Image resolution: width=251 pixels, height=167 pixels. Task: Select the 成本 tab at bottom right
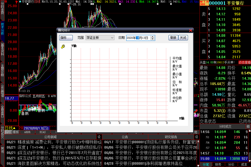tap(244, 164)
